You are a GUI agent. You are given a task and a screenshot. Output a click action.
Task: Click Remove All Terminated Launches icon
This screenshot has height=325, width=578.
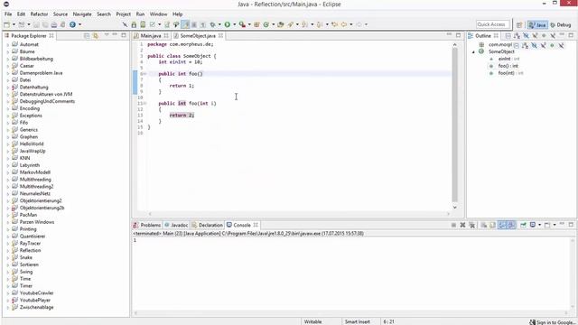tap(471, 225)
